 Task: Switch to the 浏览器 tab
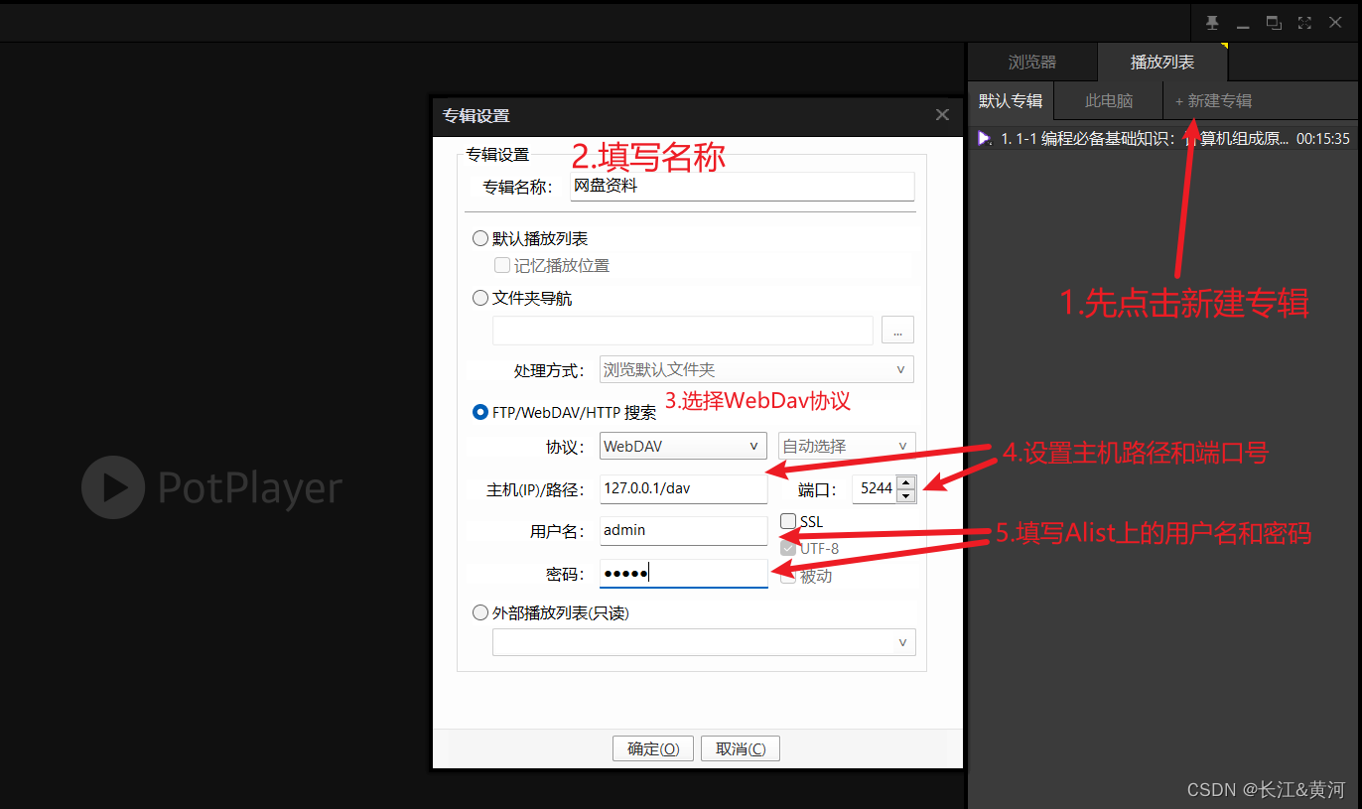tap(1032, 62)
